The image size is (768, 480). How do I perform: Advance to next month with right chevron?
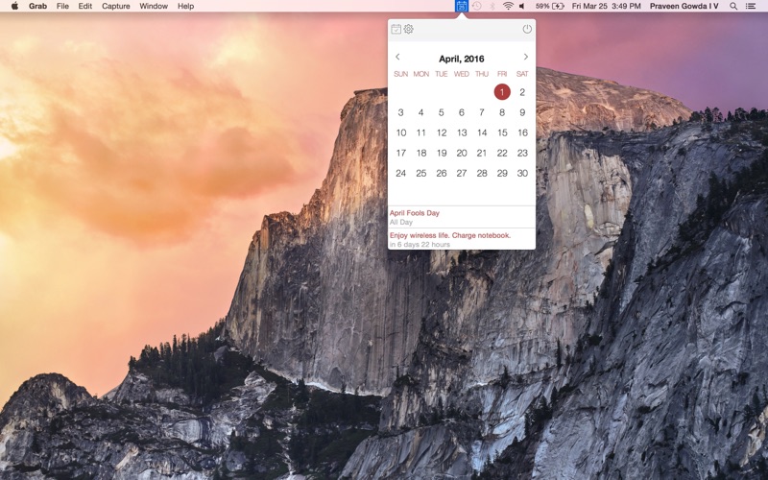click(525, 57)
